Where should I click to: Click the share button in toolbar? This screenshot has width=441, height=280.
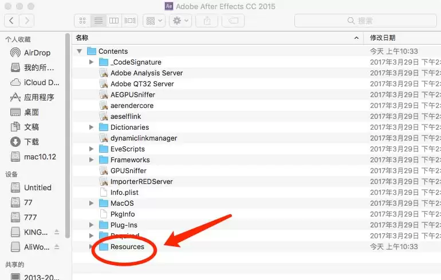[207, 21]
